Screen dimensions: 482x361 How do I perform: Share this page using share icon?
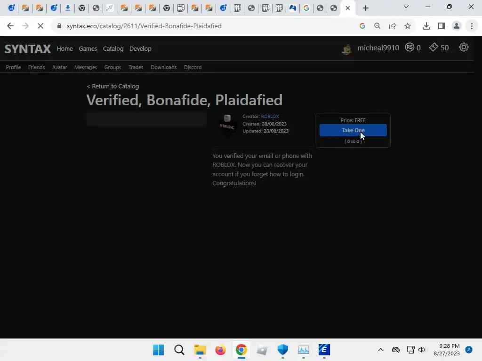tap(393, 26)
